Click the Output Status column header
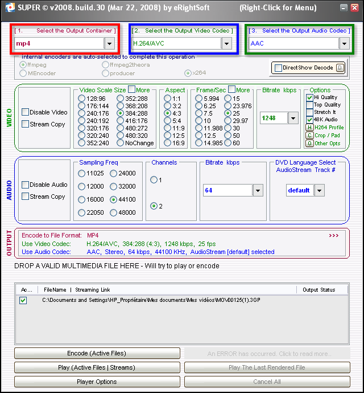This screenshot has width=364, height=393. (318, 290)
